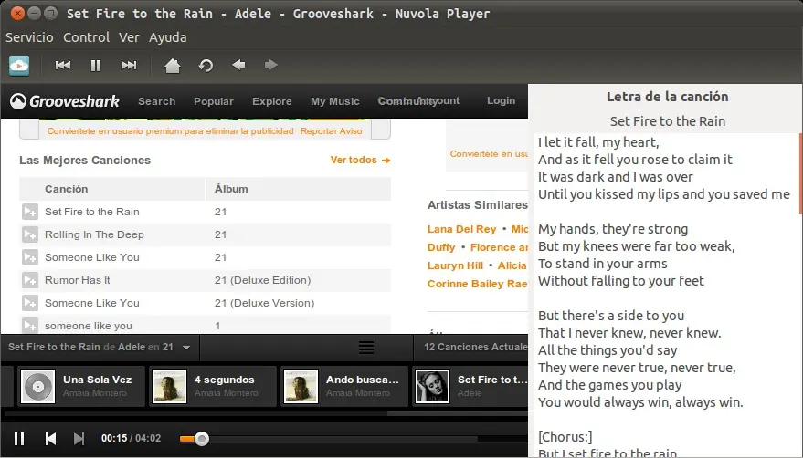Skip to previous track in toolbar
The image size is (803, 458).
(63, 65)
